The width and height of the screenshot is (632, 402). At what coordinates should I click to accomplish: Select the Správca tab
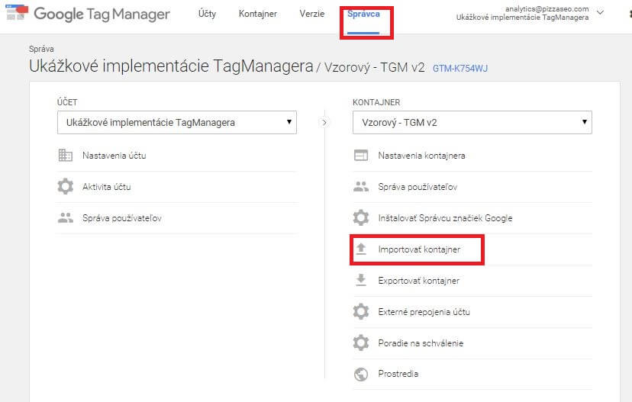[363, 14]
